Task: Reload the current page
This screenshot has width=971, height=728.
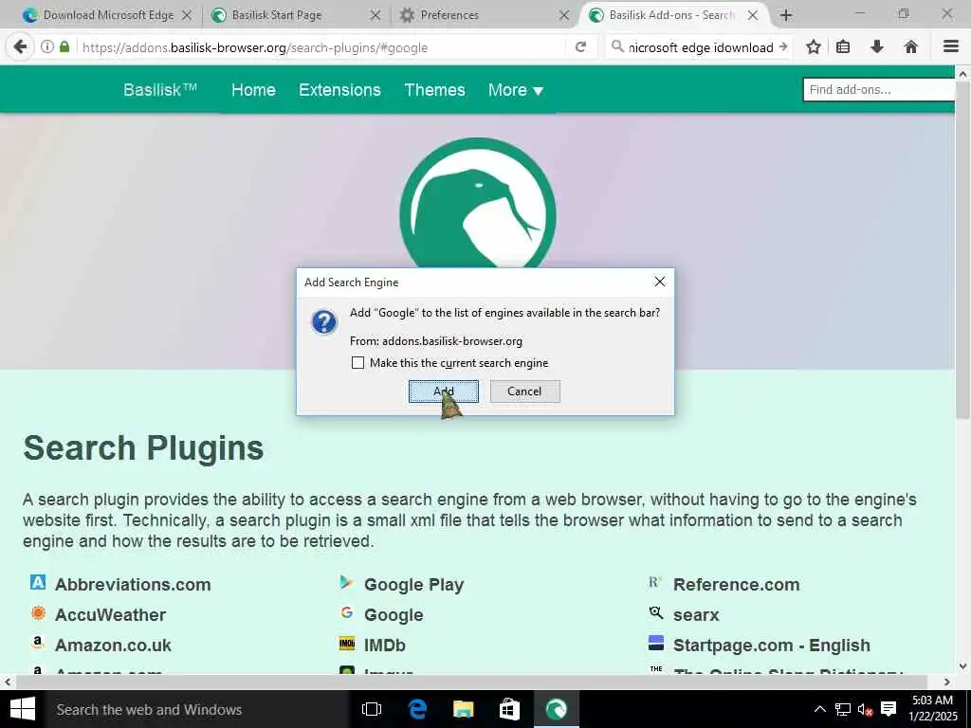Action: tap(580, 47)
